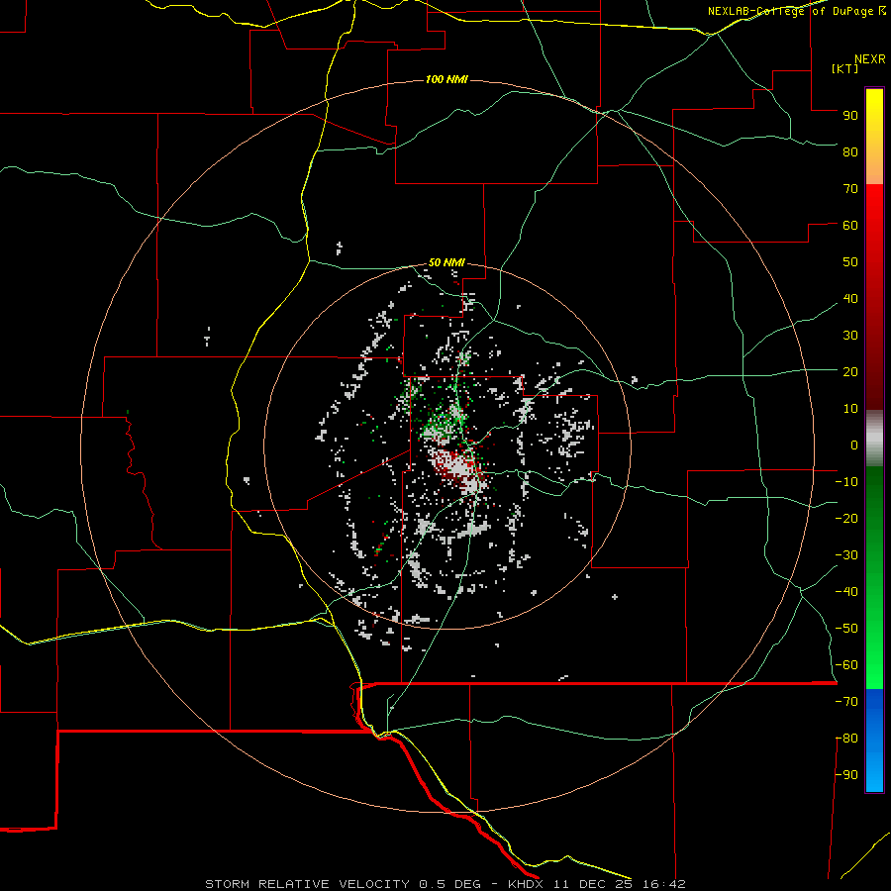Select the -20 value on the velocity scale
891x891 pixels.
tap(846, 518)
